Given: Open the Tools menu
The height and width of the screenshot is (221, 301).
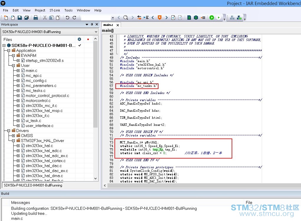Looking at the screenshot, I should pyautogui.click(x=68, y=10).
